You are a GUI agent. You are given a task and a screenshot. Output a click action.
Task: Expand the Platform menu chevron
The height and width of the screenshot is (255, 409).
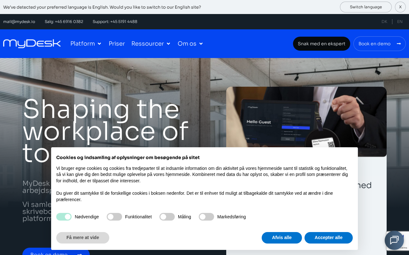[99, 44]
